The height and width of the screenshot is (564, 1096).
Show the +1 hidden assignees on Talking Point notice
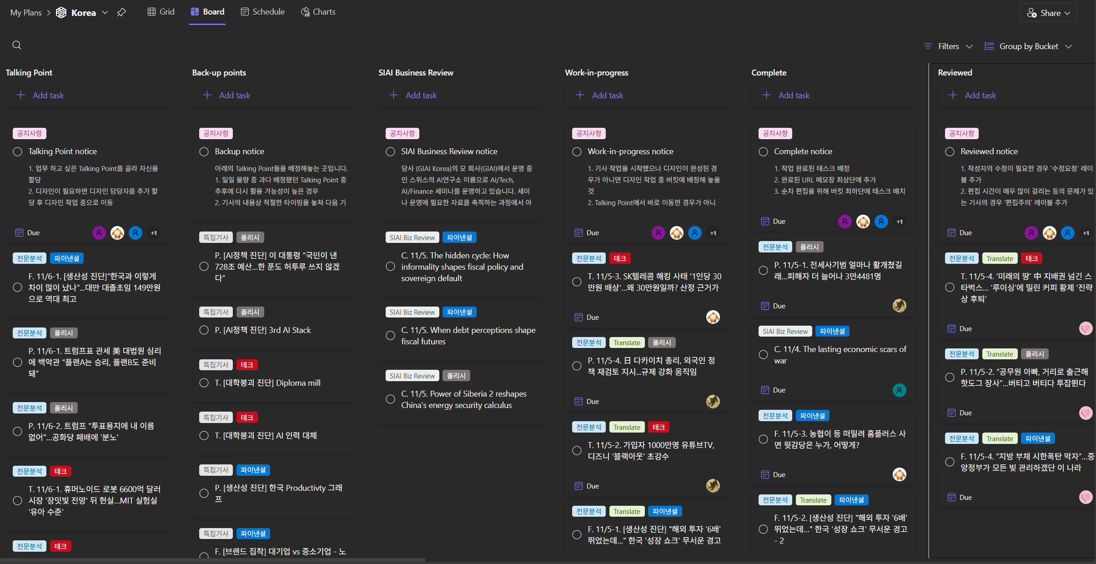tap(154, 233)
